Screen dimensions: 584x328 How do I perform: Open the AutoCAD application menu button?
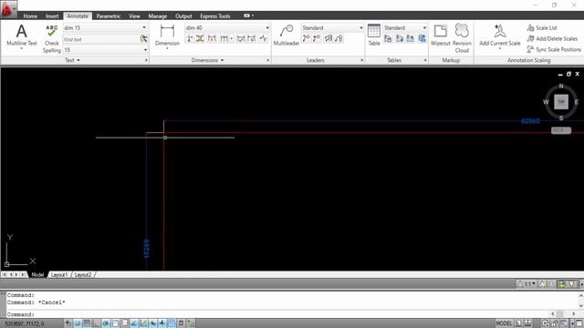8,9
